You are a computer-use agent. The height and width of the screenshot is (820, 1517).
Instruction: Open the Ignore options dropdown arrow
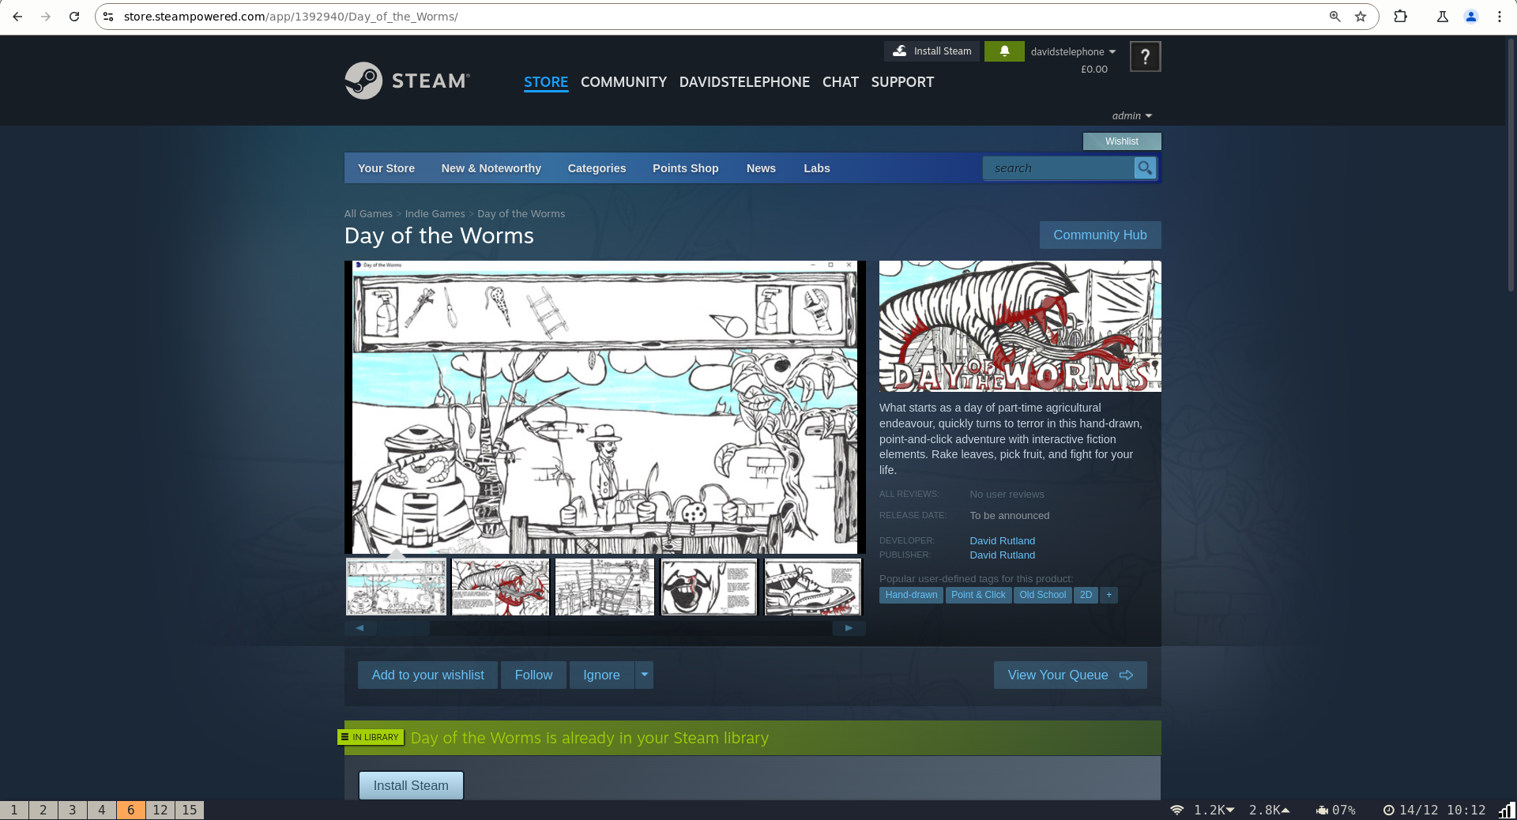pyautogui.click(x=645, y=675)
